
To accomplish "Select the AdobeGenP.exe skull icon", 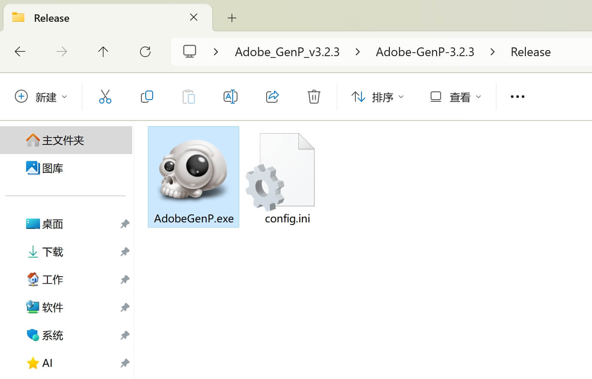I will [193, 171].
